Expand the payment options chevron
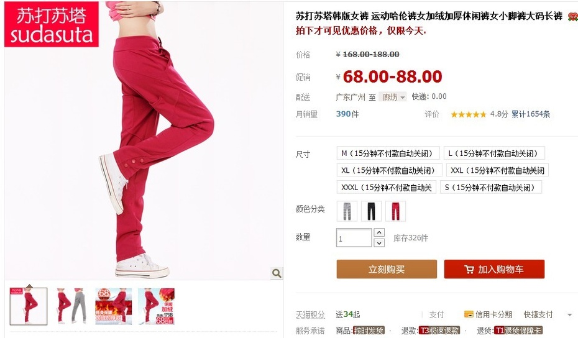Image resolution: width=578 pixels, height=338 pixels. point(569,315)
